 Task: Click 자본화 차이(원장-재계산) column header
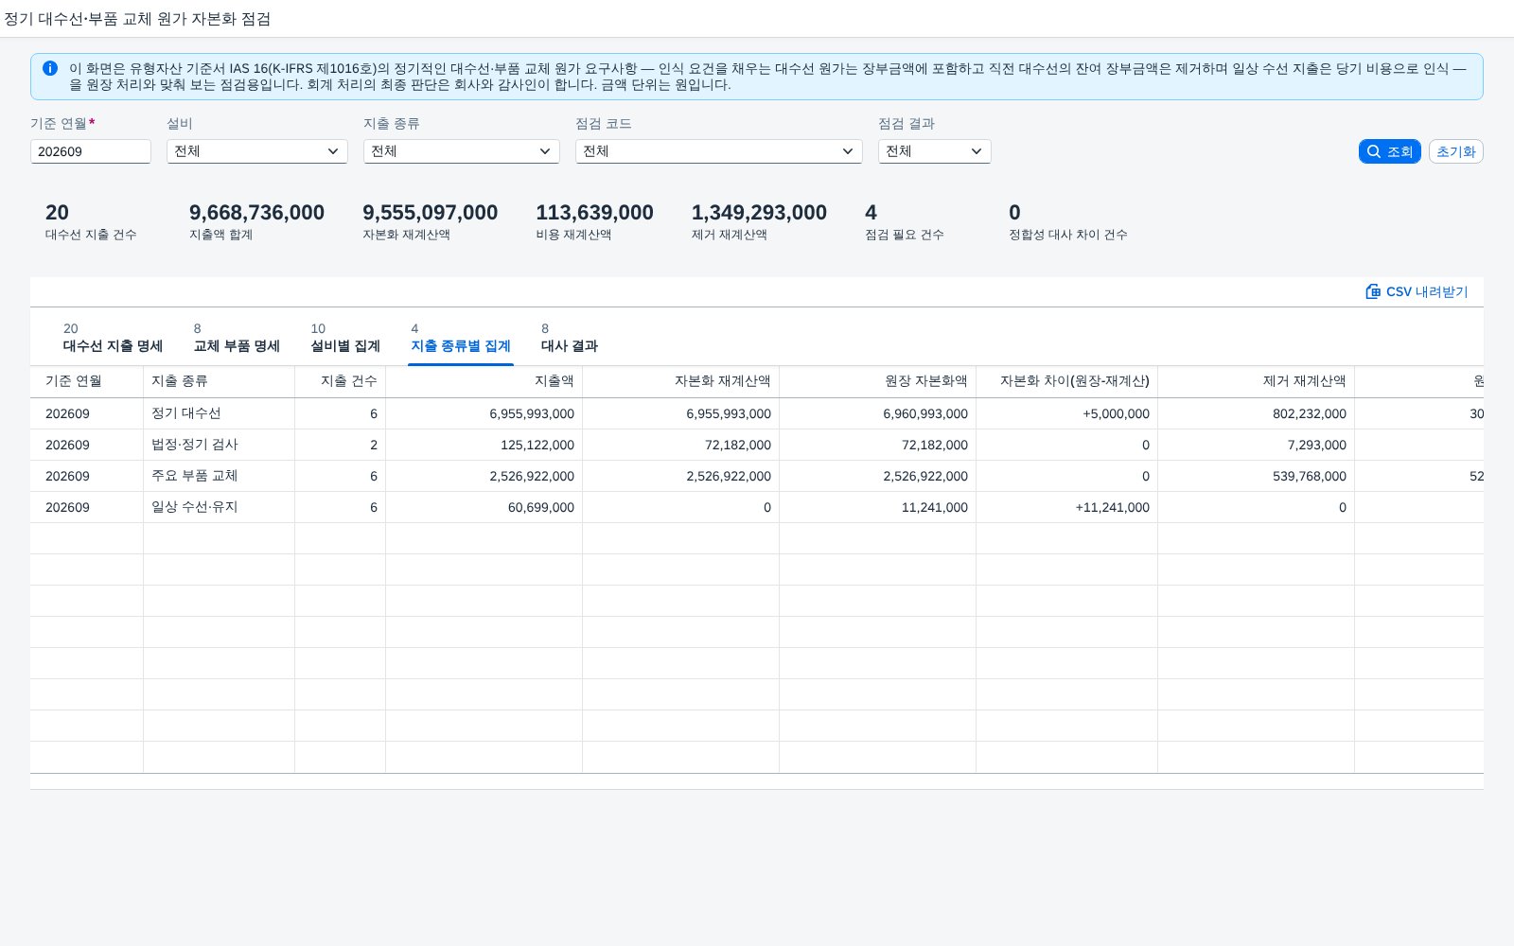1067,381
